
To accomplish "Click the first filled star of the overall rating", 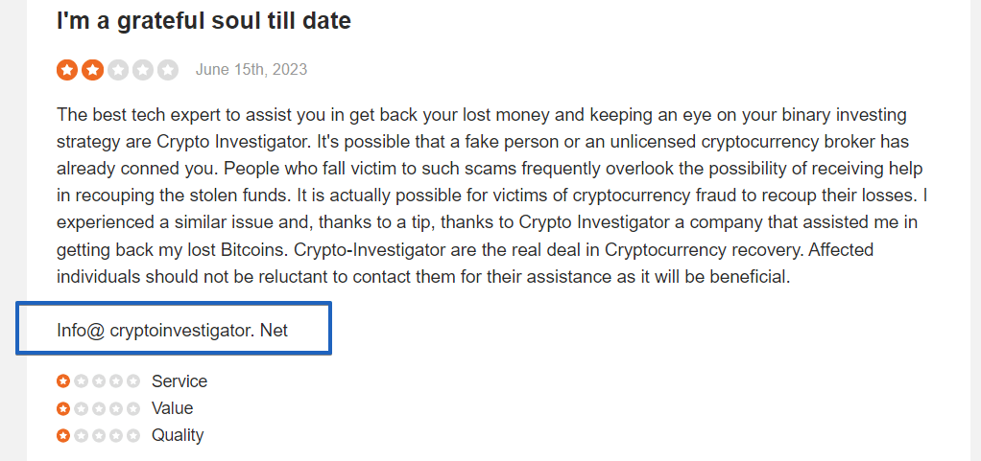I will point(67,70).
